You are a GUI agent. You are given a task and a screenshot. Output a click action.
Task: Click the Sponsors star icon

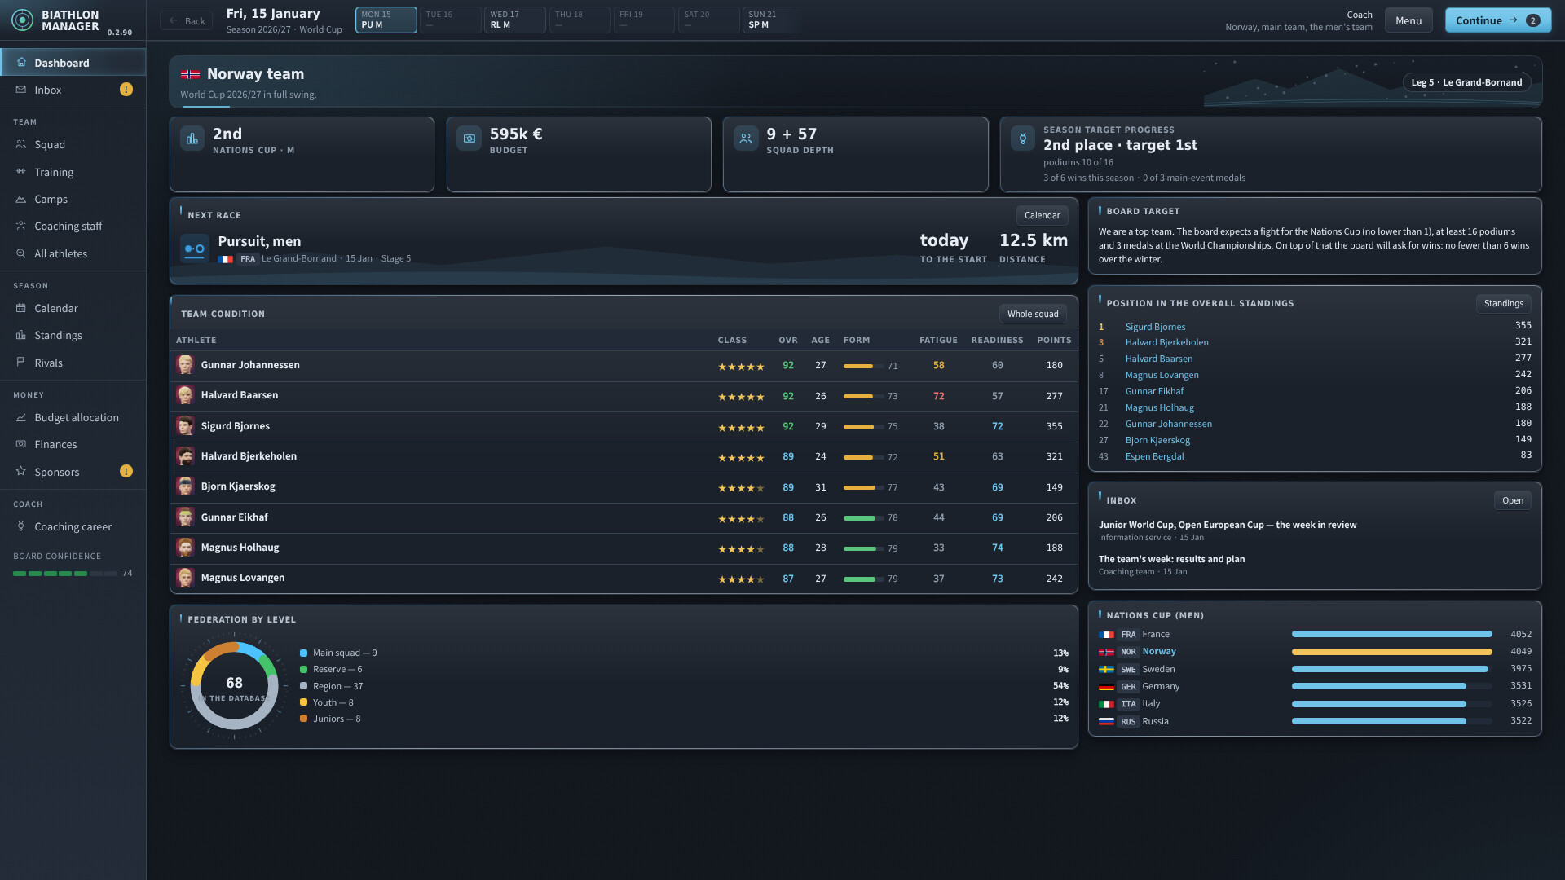pos(21,472)
